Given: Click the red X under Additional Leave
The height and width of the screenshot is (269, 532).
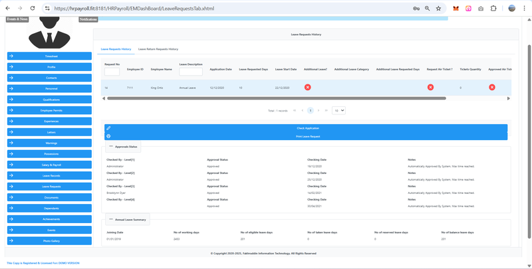Looking at the screenshot, I should [x=307, y=88].
